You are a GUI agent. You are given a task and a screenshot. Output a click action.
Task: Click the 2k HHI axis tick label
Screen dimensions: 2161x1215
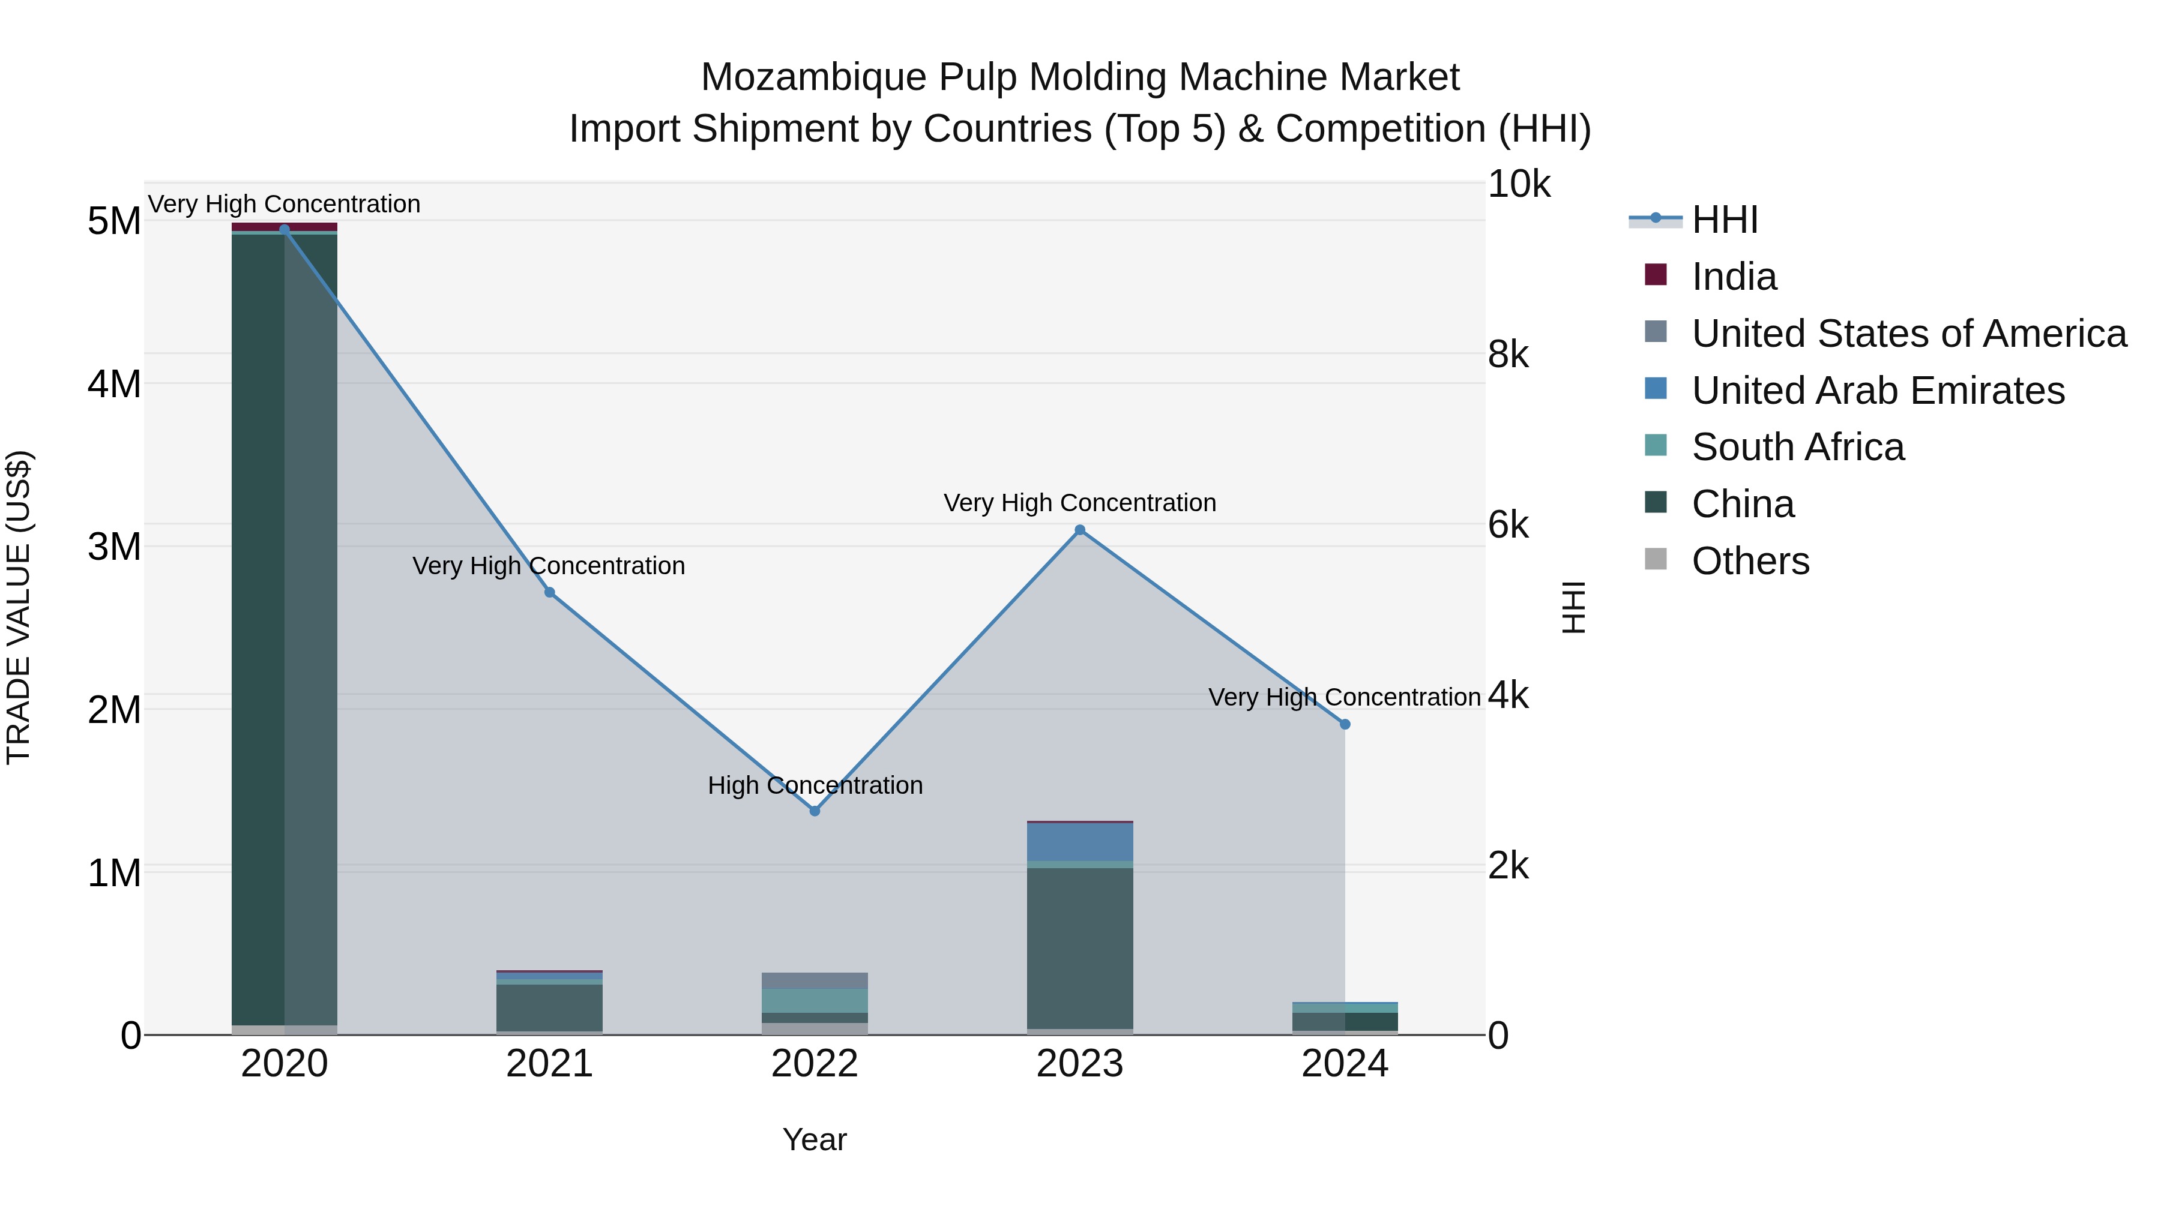1508,865
